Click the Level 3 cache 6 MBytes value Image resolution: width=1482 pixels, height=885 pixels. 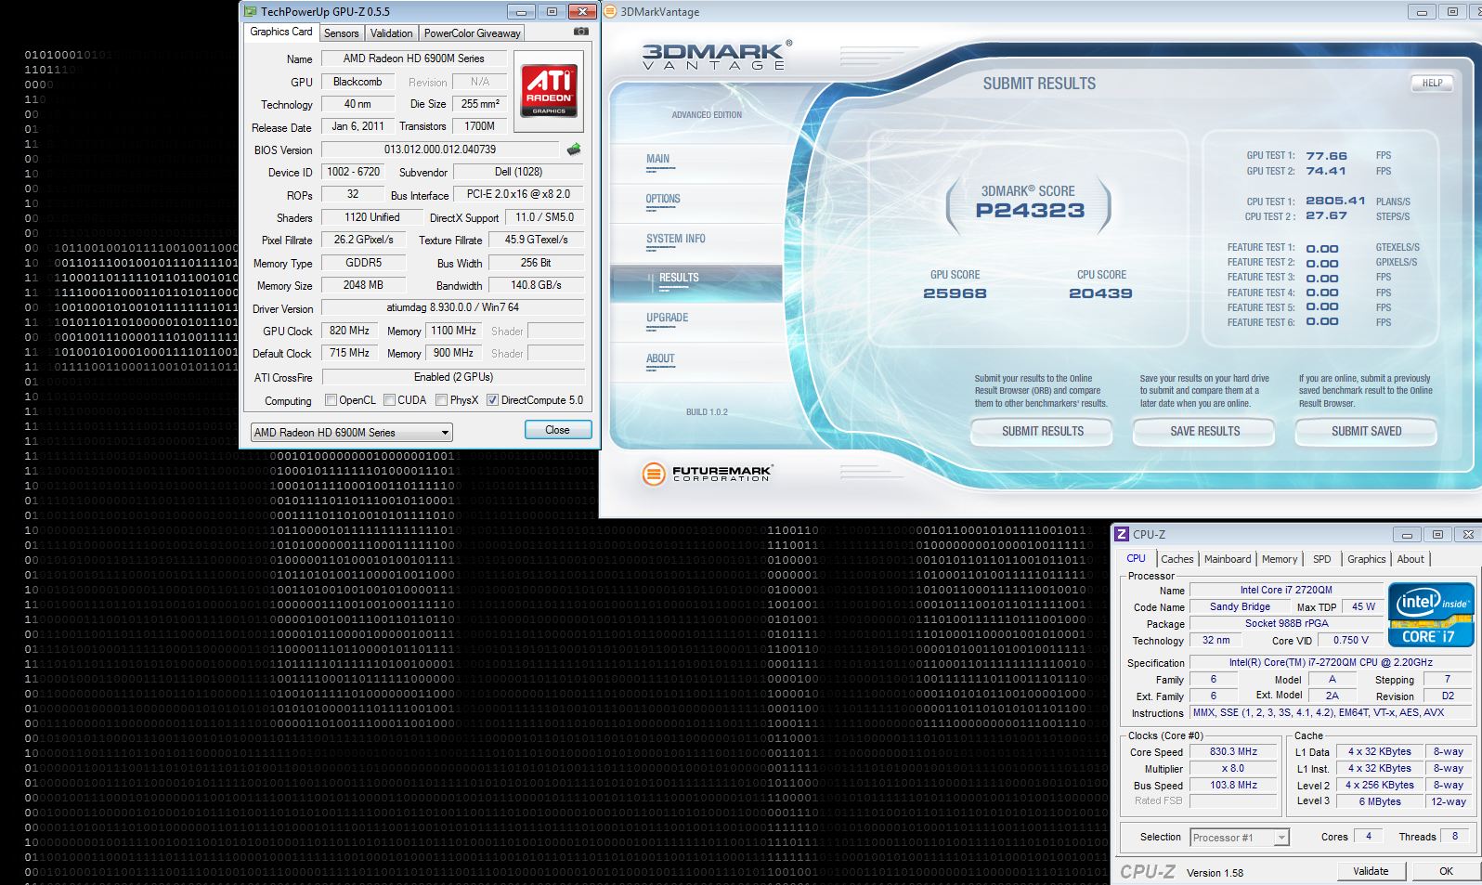[x=1380, y=801]
